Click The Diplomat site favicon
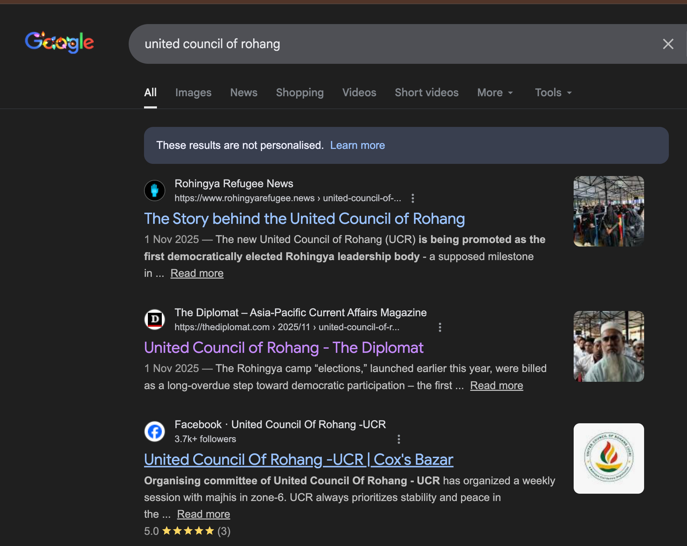This screenshot has width=687, height=546. (154, 319)
